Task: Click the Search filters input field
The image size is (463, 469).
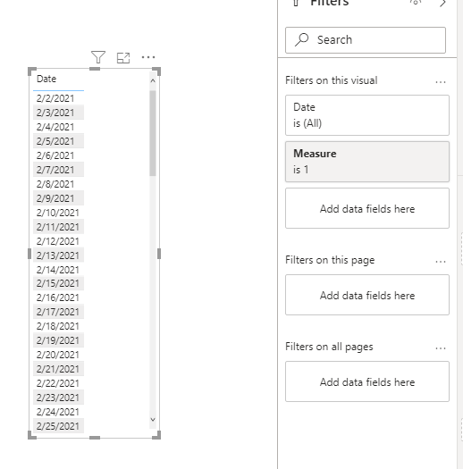Action: click(x=366, y=40)
